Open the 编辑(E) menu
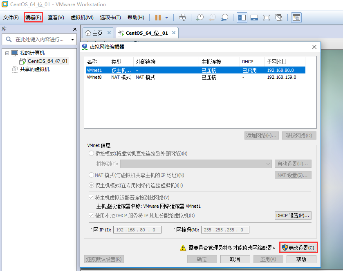The width and height of the screenshot is (343, 271). click(33, 17)
